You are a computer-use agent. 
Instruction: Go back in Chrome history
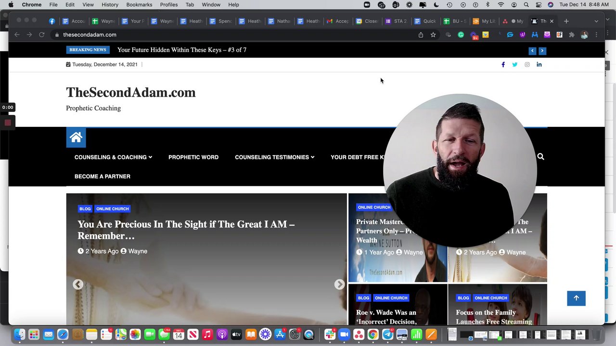[x=17, y=35]
